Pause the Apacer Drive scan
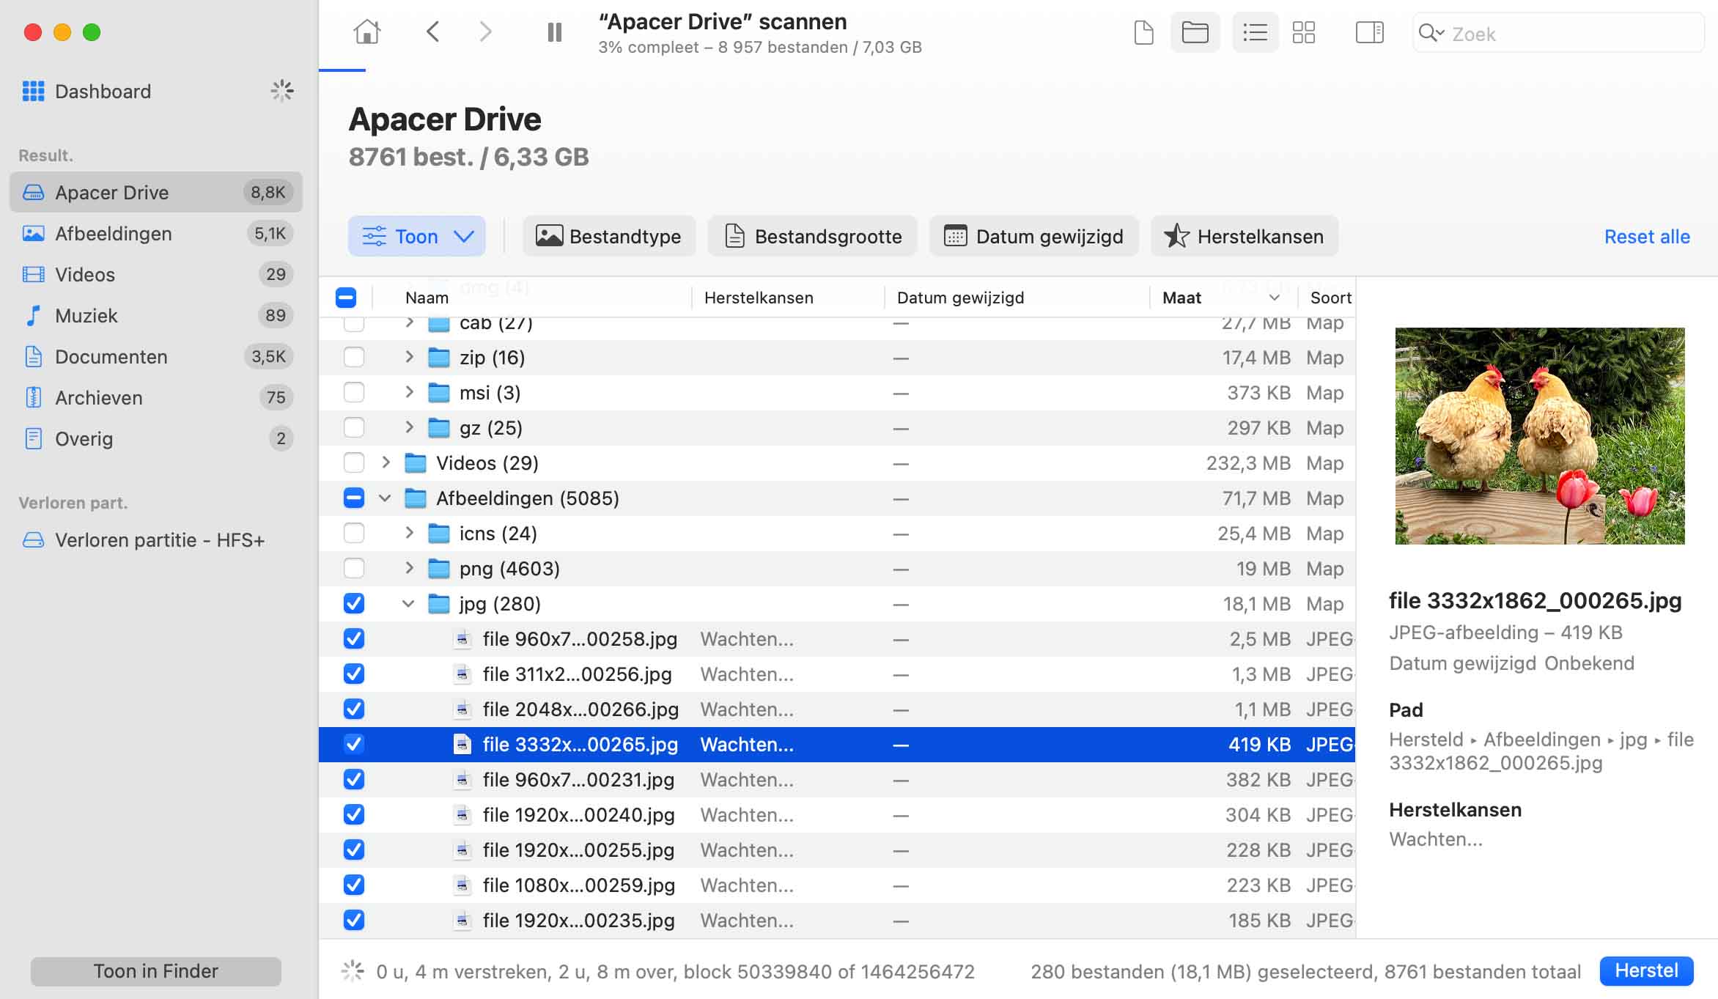The height and width of the screenshot is (999, 1718). (x=555, y=32)
